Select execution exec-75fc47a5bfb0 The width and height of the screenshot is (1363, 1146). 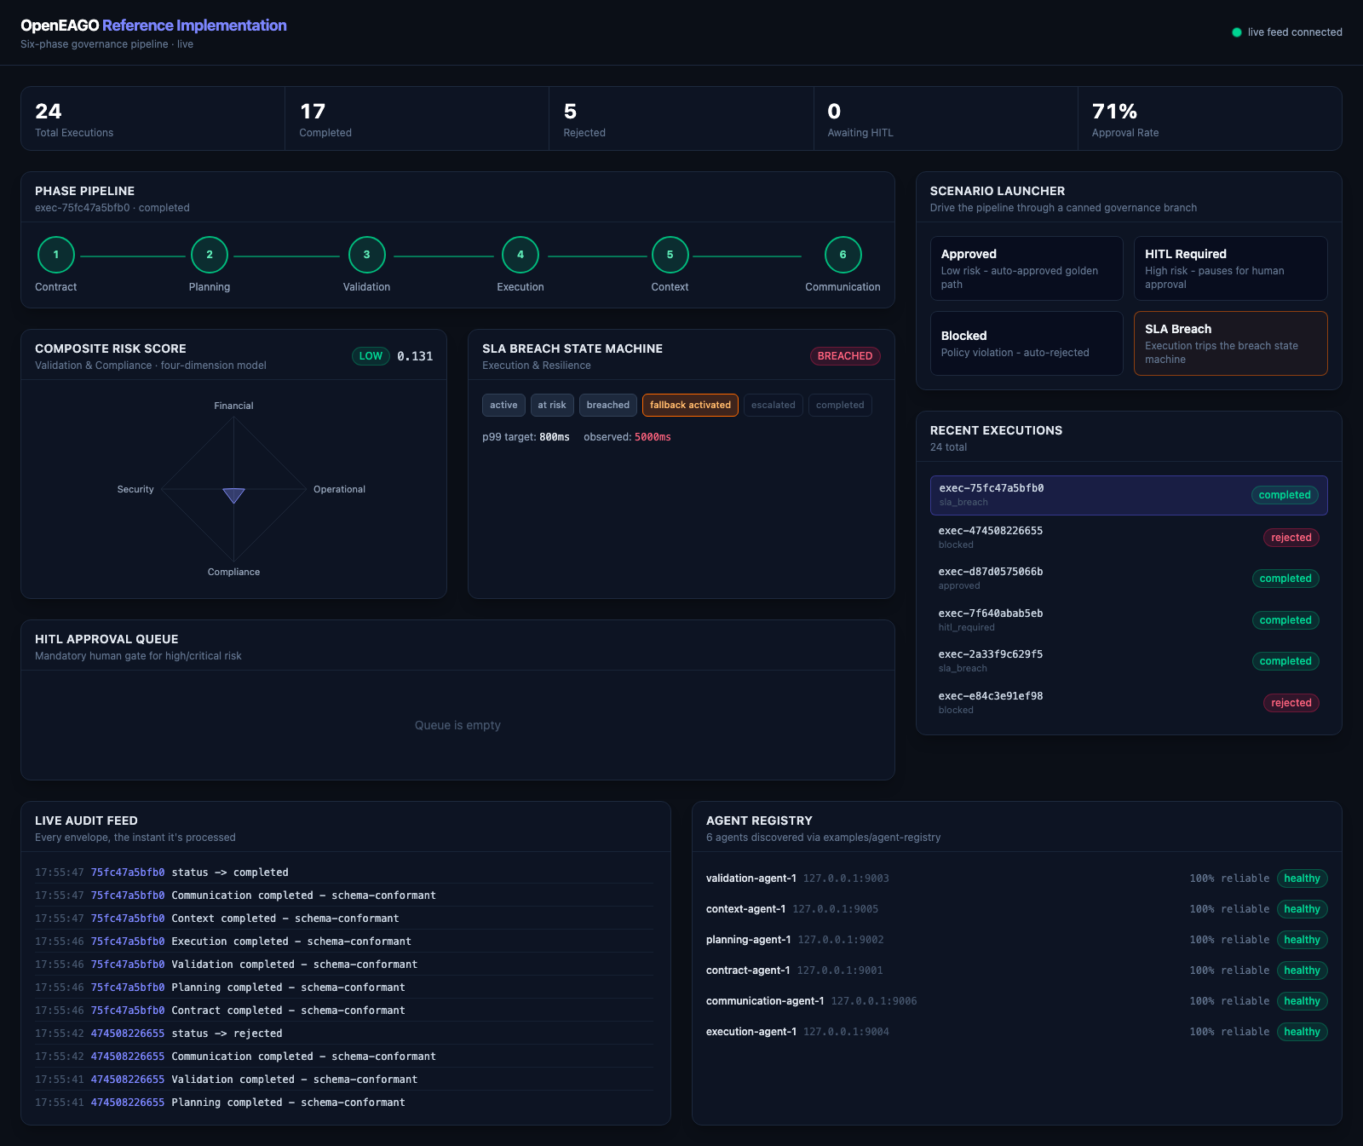pos(1129,495)
